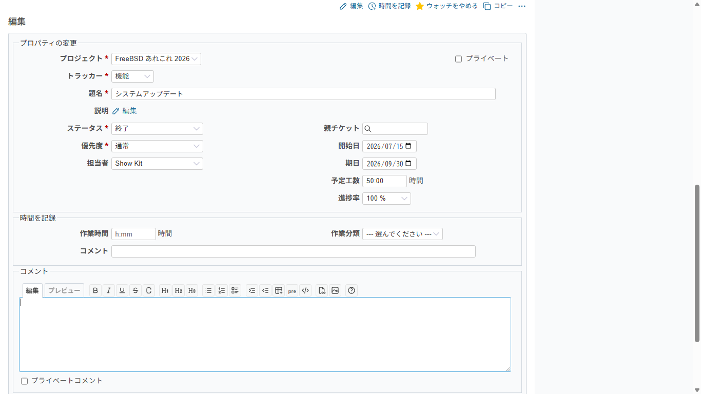This screenshot has width=701, height=394.
Task: Insert a wiki page link
Action: coord(322,290)
